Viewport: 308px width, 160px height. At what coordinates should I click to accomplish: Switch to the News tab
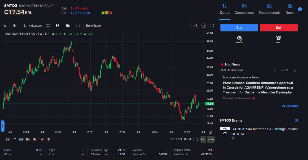290,13
